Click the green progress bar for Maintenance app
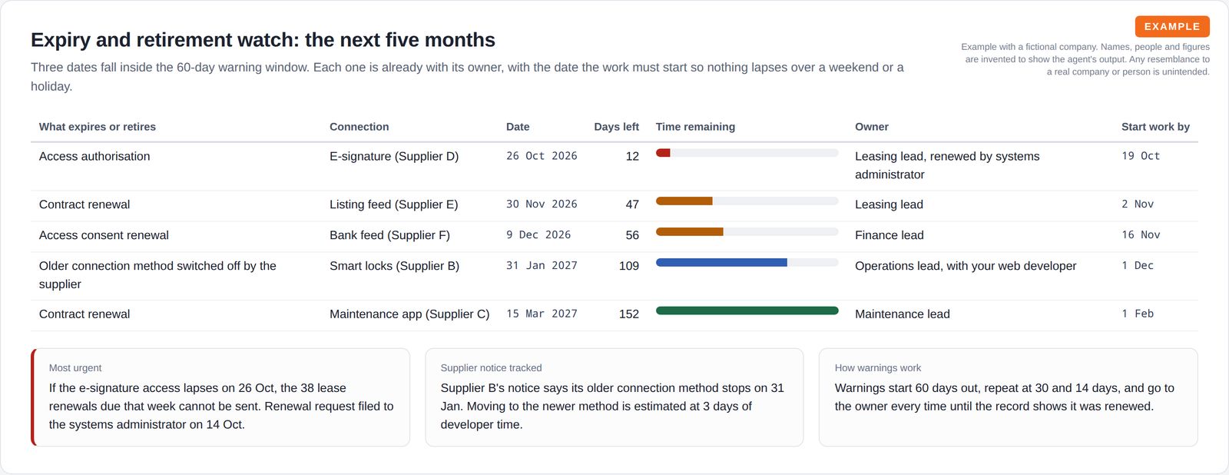Viewport: 1229px width, 475px height. (x=747, y=311)
